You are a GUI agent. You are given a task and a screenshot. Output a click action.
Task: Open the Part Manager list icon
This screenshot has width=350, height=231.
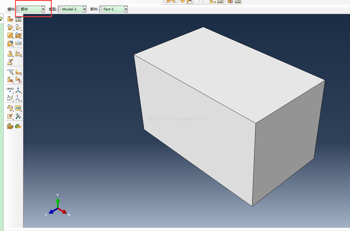18,19
